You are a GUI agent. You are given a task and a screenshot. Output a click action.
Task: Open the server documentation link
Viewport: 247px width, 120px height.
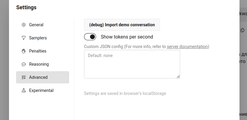tap(187, 47)
